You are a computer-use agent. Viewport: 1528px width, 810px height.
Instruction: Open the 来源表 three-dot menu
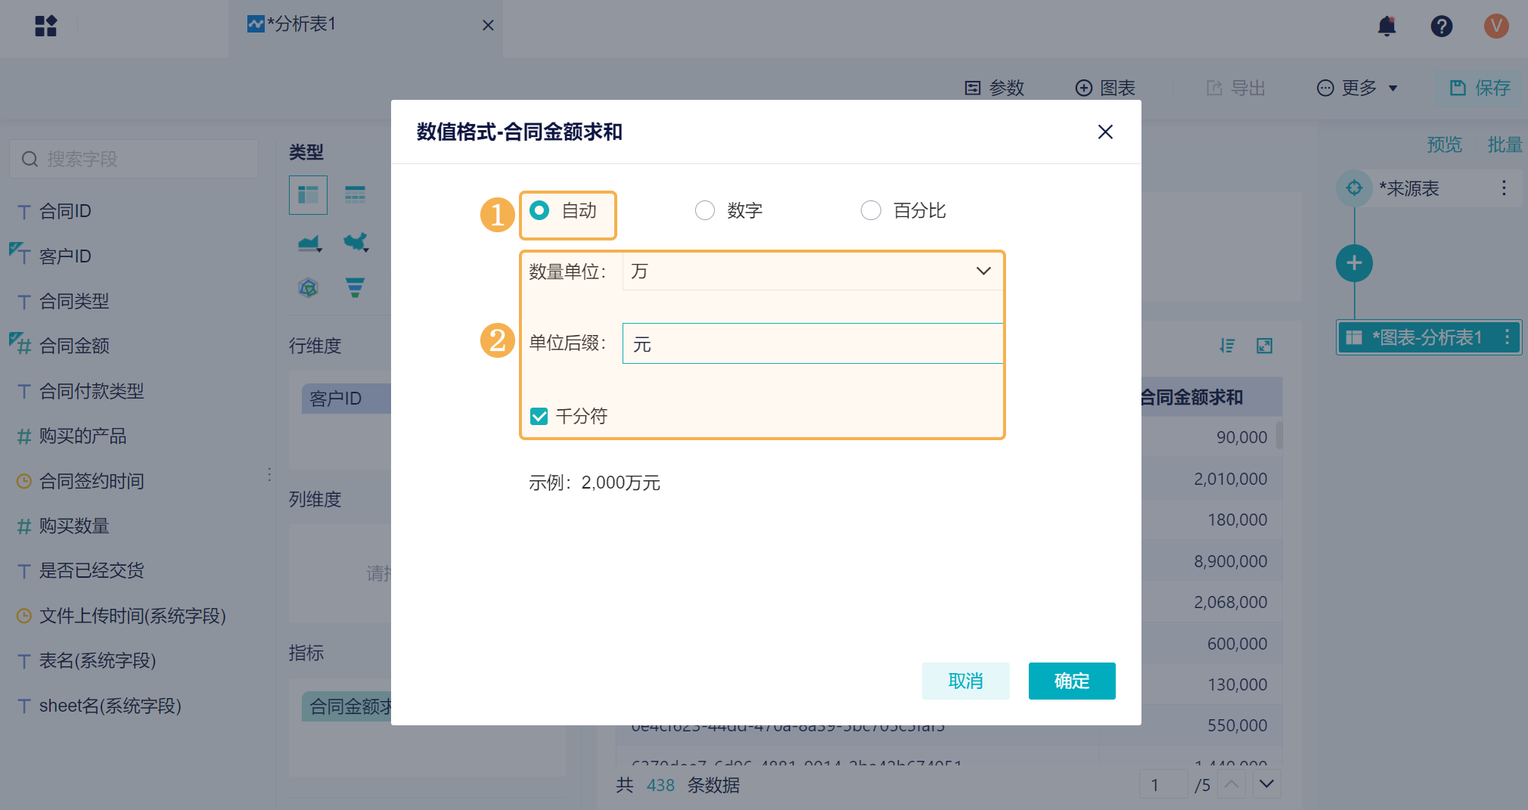[1504, 188]
